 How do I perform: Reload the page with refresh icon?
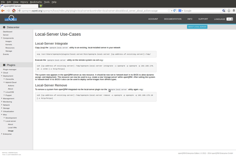pyautogui.click(x=174, y=11)
